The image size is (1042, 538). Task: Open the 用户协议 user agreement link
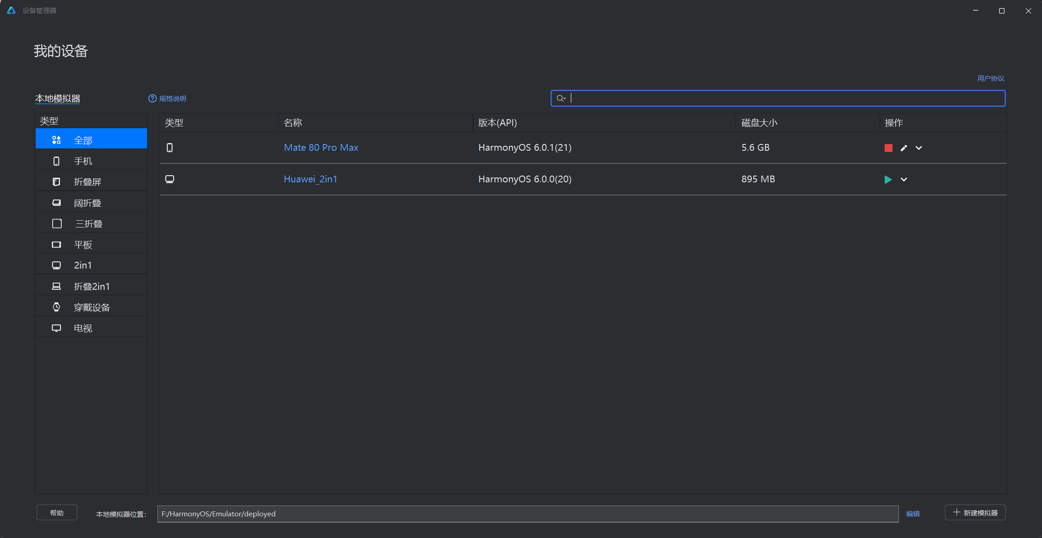click(x=991, y=78)
